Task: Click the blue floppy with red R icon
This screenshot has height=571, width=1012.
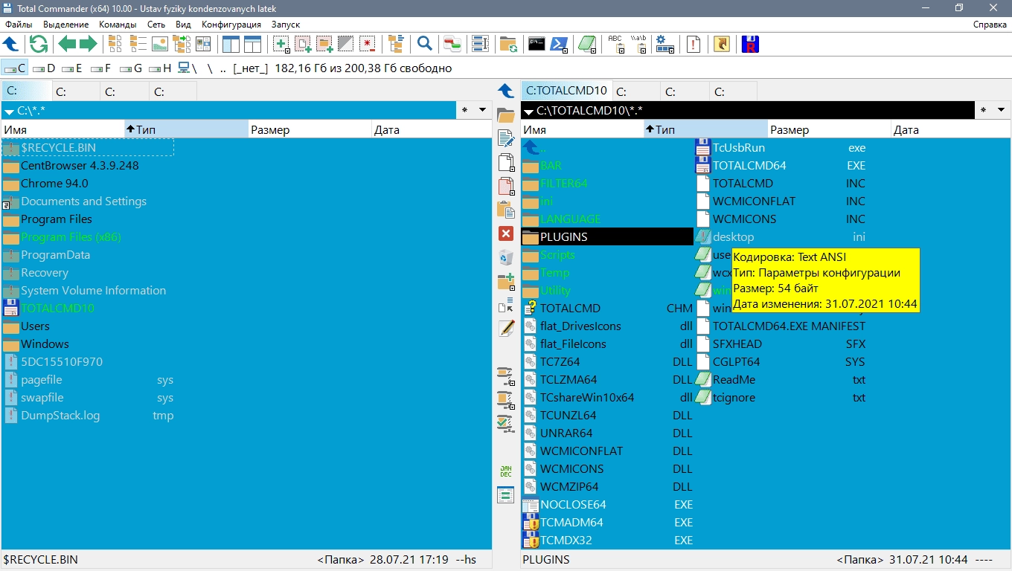Action: click(751, 44)
